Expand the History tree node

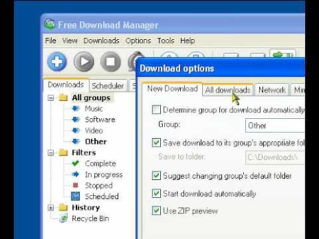51,208
